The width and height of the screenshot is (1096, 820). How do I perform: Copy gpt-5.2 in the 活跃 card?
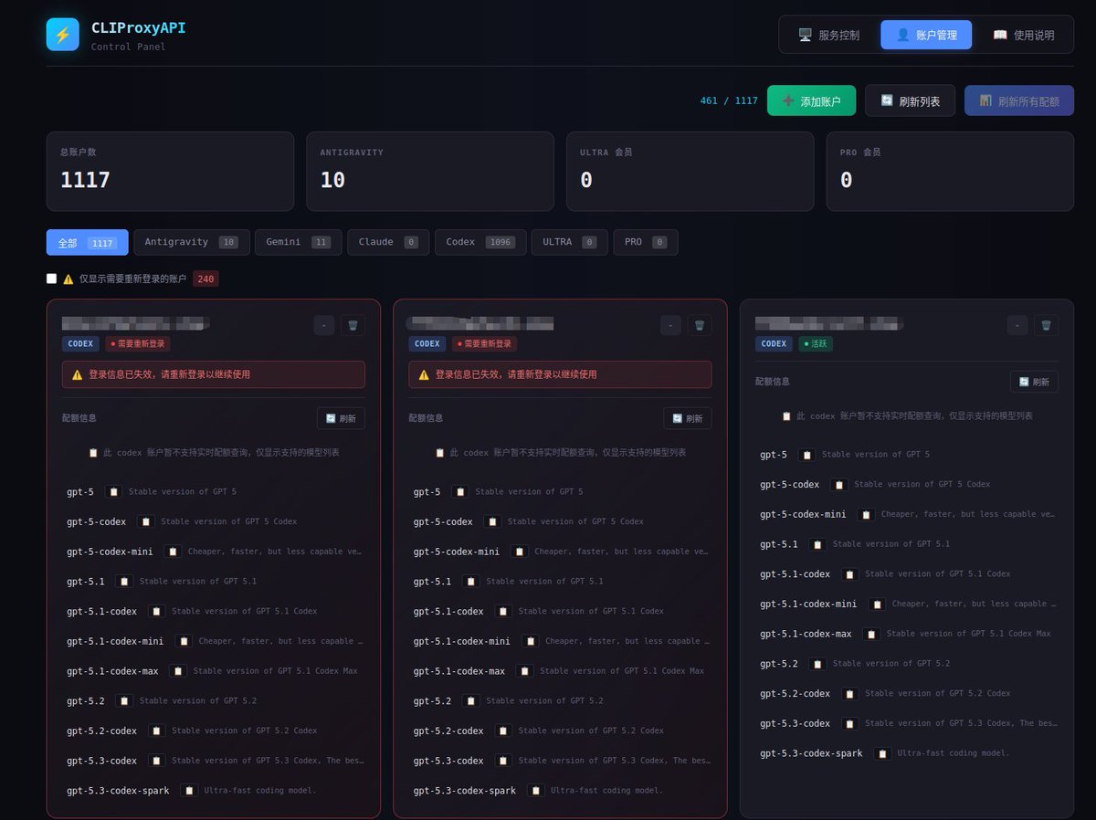pos(817,664)
